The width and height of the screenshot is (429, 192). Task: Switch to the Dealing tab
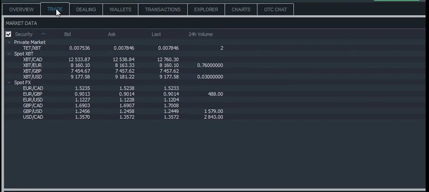click(86, 10)
